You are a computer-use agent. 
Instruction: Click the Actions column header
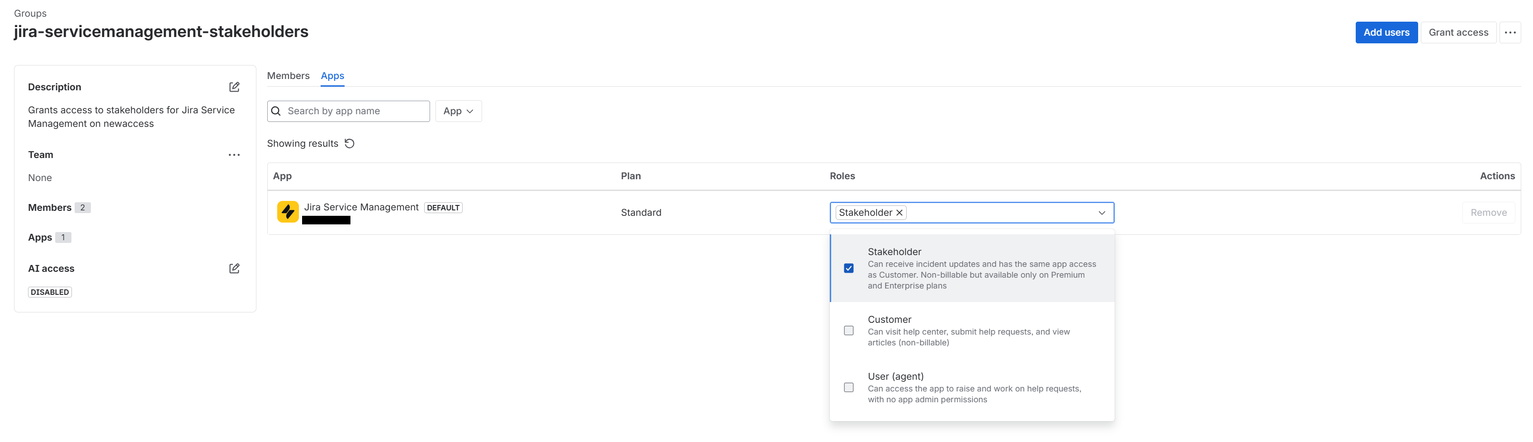coord(1497,176)
